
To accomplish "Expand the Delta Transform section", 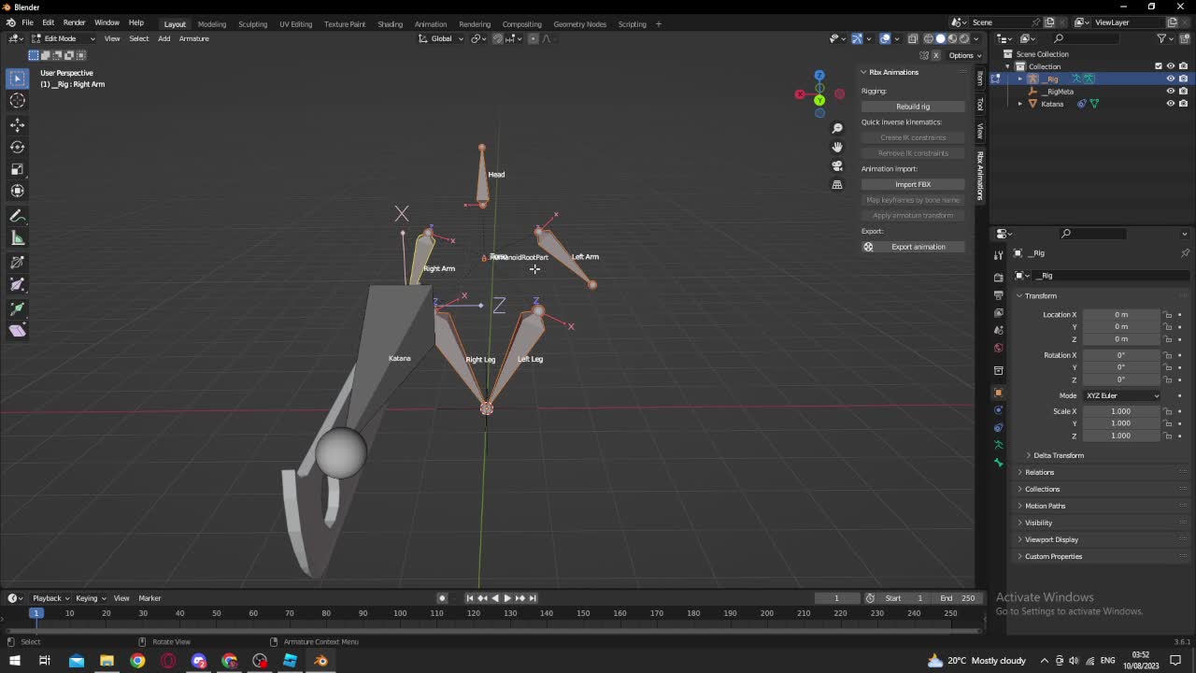I will tap(1057, 455).
